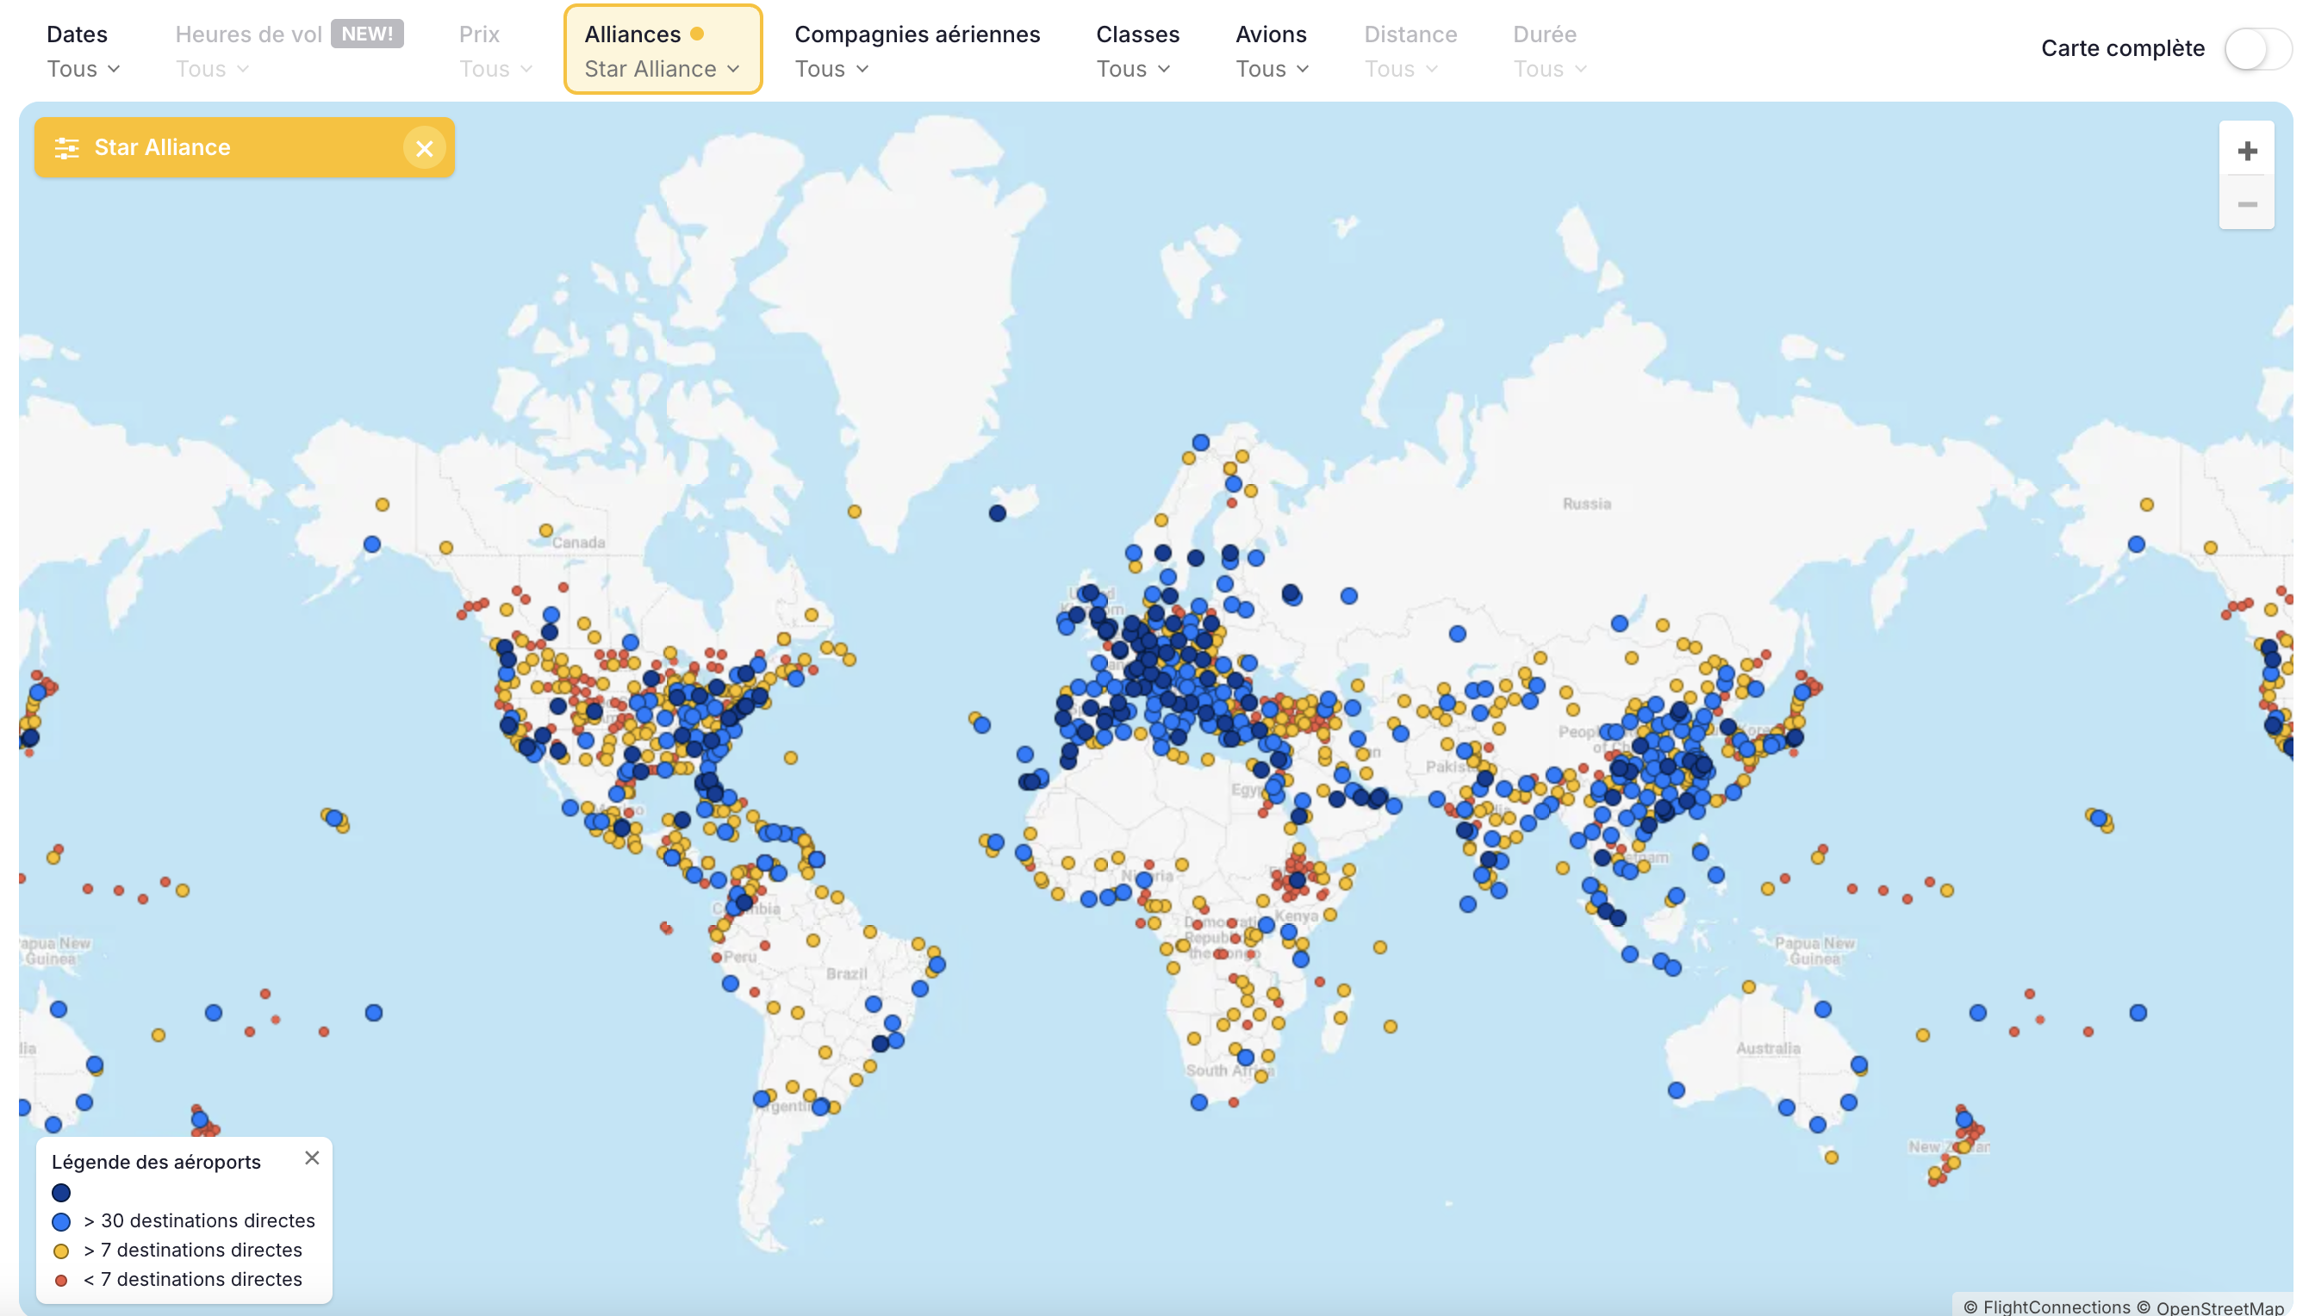Click the red < 7 destinations legend dot
The height and width of the screenshot is (1316, 2309).
61,1280
